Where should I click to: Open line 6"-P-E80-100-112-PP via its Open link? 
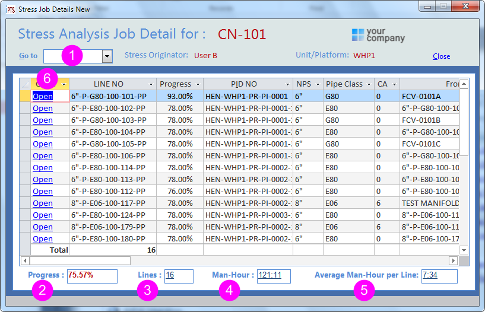[43, 192]
